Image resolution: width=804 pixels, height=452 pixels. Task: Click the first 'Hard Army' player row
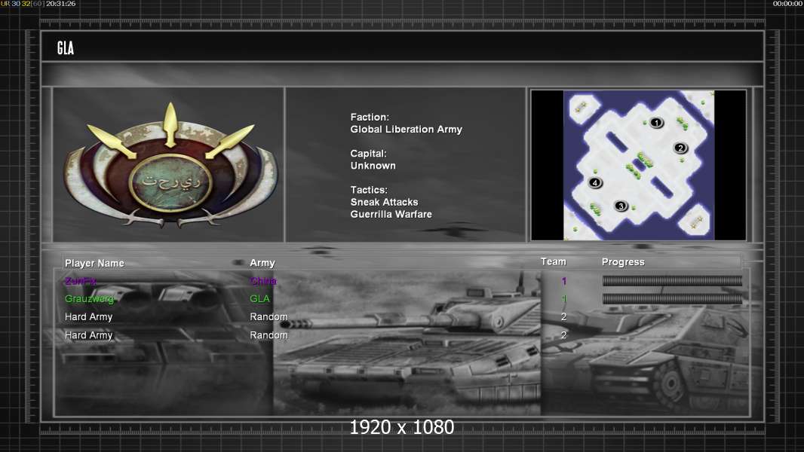(x=89, y=317)
